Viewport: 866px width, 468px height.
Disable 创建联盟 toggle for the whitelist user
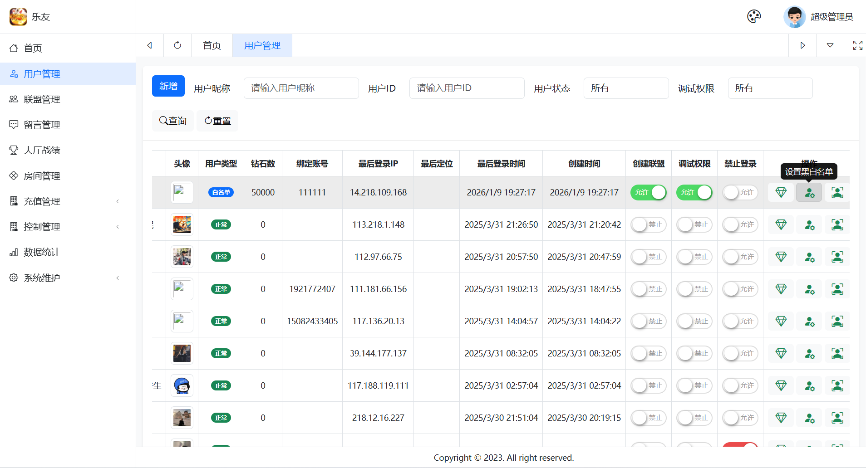648,192
